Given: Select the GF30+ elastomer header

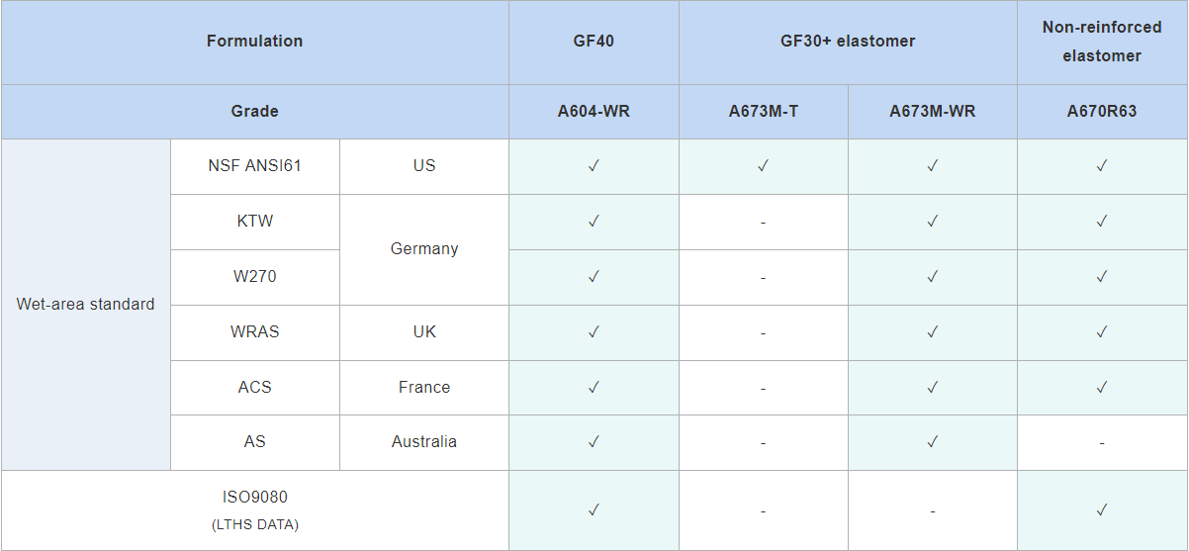Looking at the screenshot, I should point(848,42).
